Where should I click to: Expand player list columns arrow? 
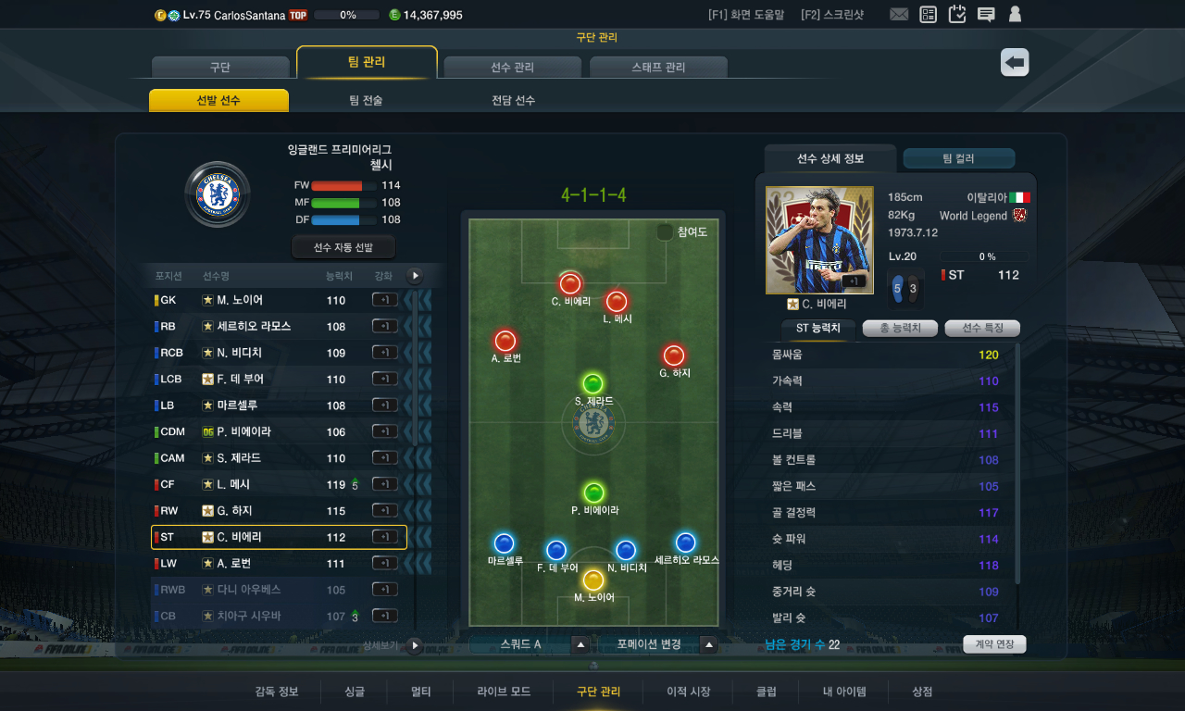click(415, 276)
